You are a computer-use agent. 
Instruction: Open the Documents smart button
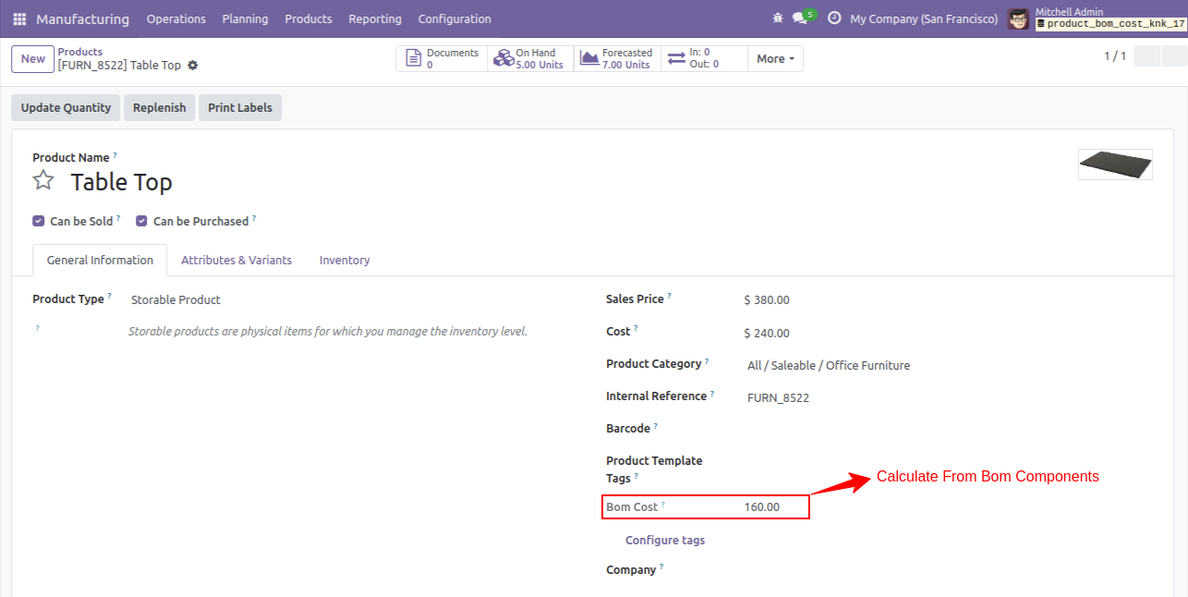(442, 58)
